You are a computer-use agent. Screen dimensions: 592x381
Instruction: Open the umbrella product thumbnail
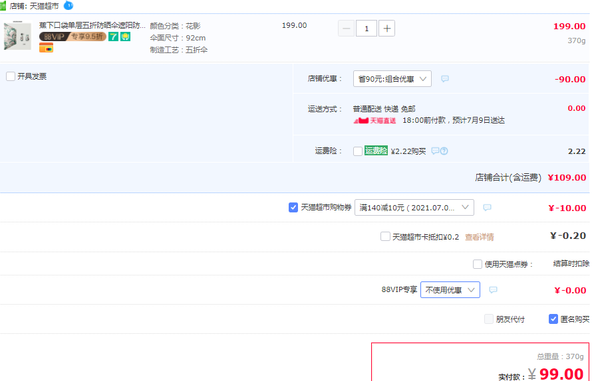click(17, 35)
